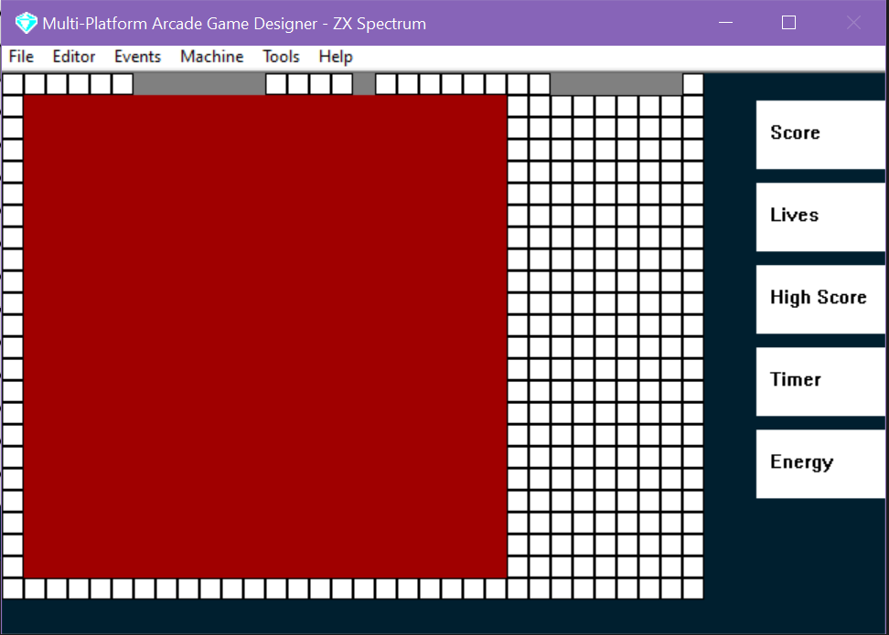Open the Events menu
This screenshot has height=635, width=889.
click(137, 57)
